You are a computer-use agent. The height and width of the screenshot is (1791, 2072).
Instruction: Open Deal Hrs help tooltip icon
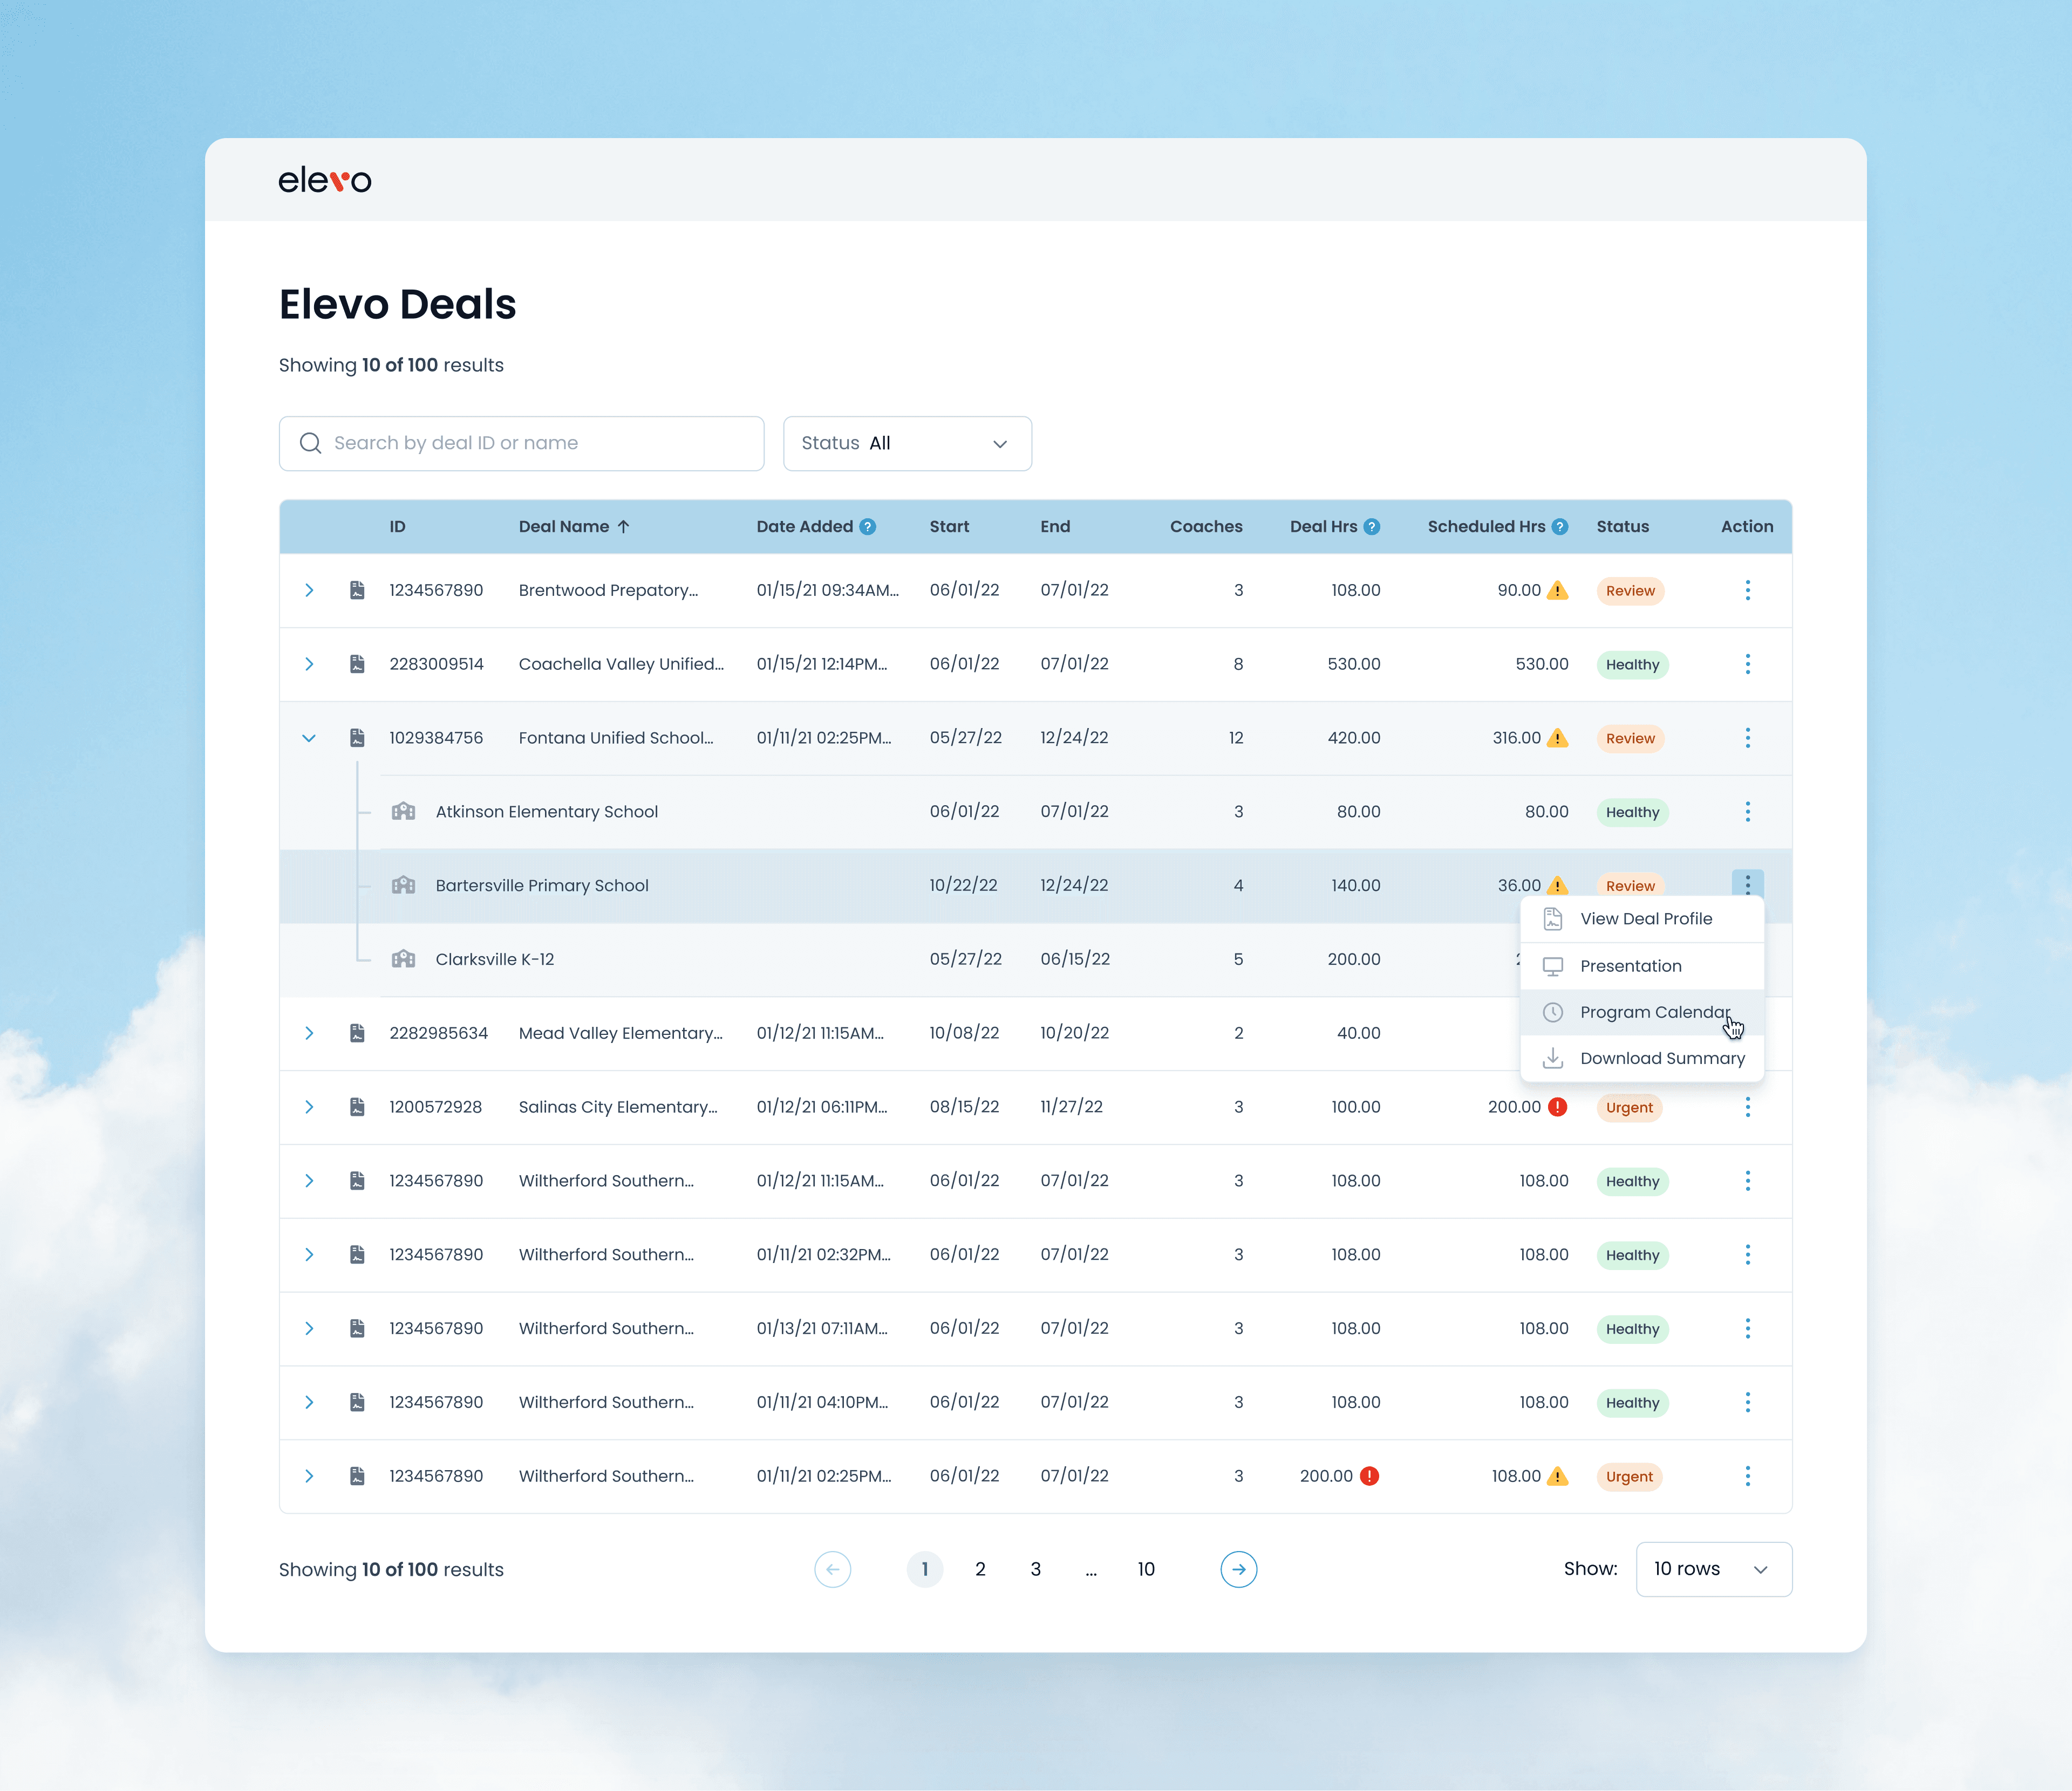1372,527
